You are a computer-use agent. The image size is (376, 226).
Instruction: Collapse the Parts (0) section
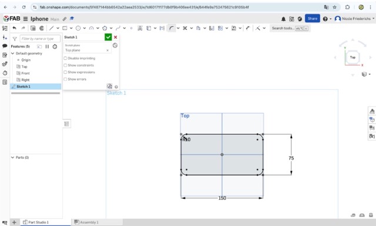[x=13, y=157]
